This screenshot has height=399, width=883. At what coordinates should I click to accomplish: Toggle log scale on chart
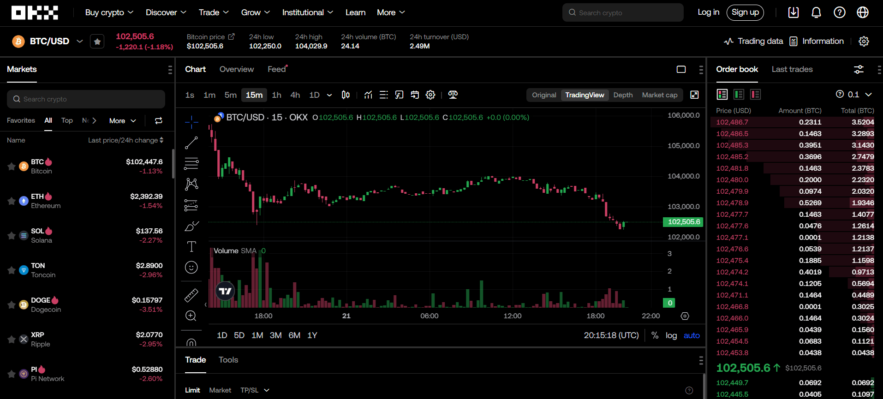[671, 335]
